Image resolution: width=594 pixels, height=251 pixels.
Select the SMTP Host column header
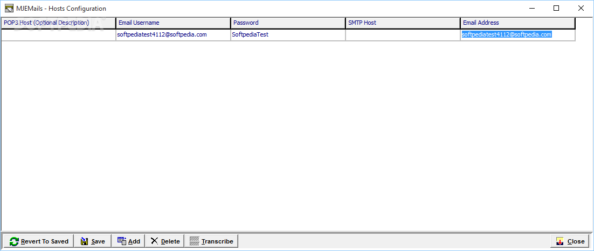tap(403, 23)
